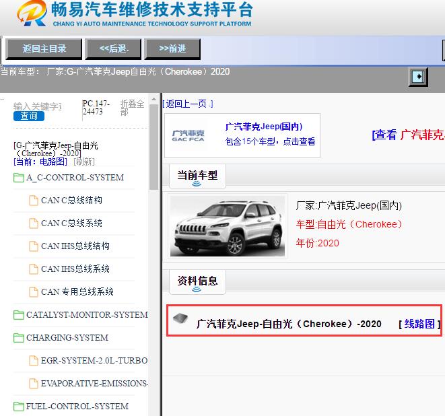445x416 pixels.
Task: Click the page icon beside CAN IHS总线结构
Action: click(34, 246)
